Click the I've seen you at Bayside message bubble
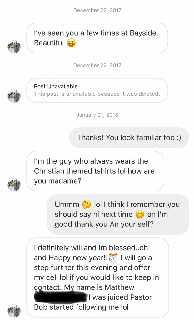195x320 pixels. (97, 38)
